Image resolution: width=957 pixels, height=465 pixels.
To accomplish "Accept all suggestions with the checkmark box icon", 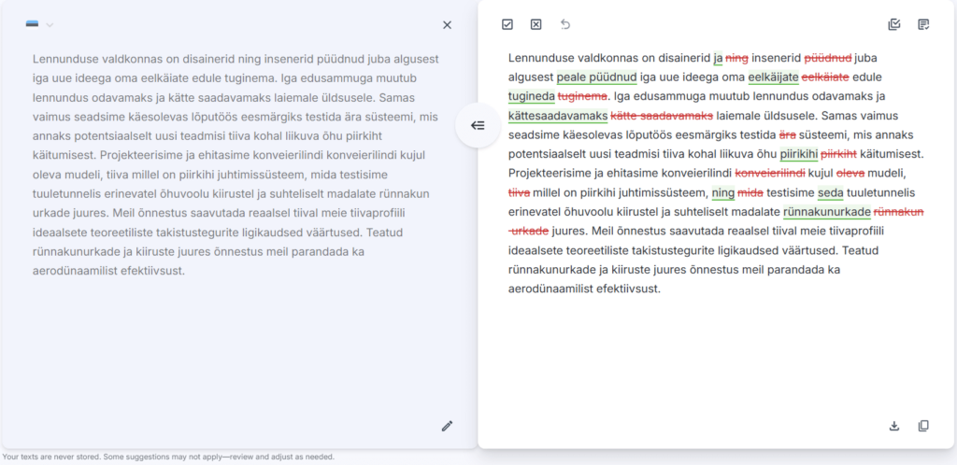I will [507, 24].
